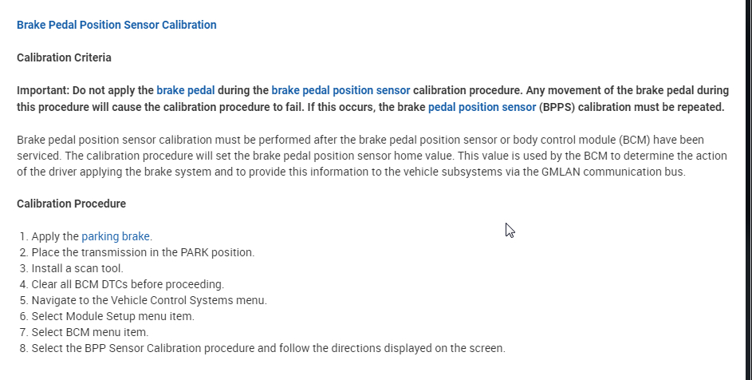The image size is (752, 380).
Task: Click the 'Apply the' text in step 1
Action: (55, 236)
